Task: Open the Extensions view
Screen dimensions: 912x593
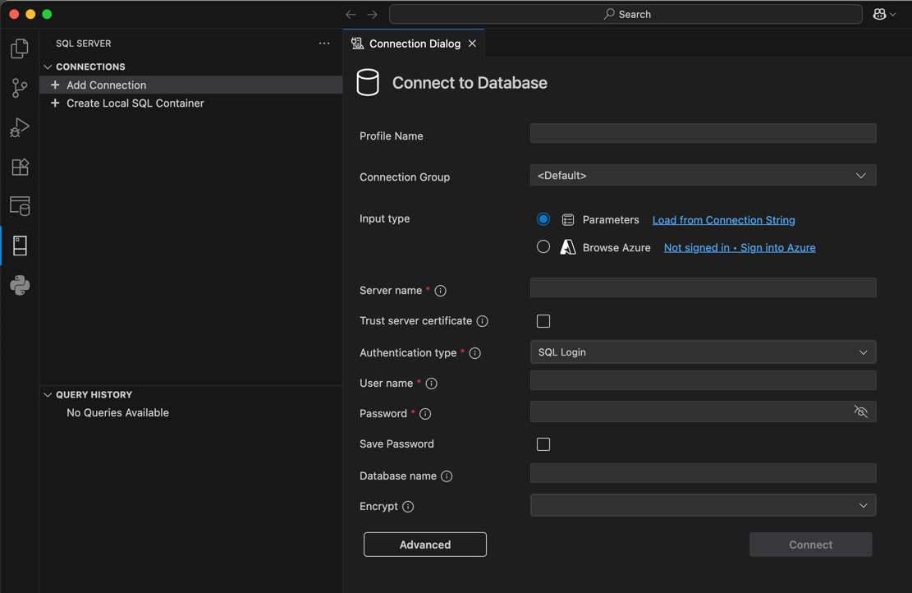Action: pyautogui.click(x=20, y=167)
